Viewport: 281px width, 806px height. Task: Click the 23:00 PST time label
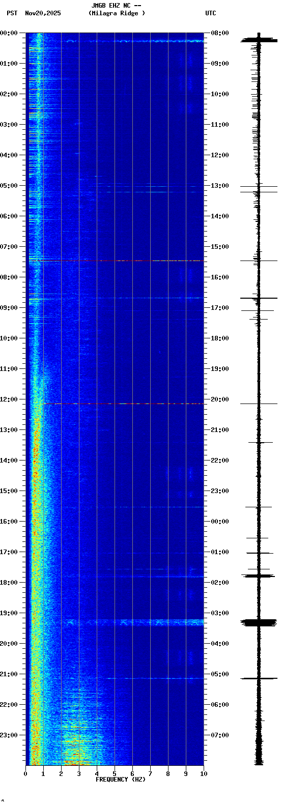(9, 735)
